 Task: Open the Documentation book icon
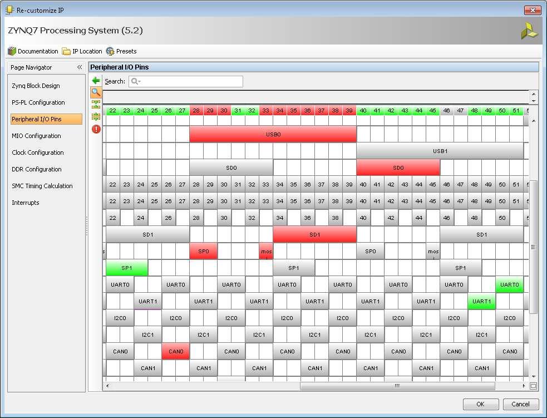12,51
